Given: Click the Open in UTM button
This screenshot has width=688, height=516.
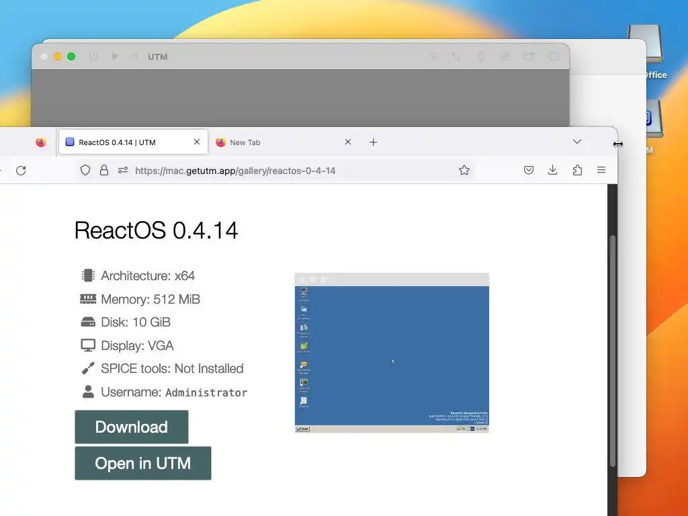Looking at the screenshot, I should point(143,463).
